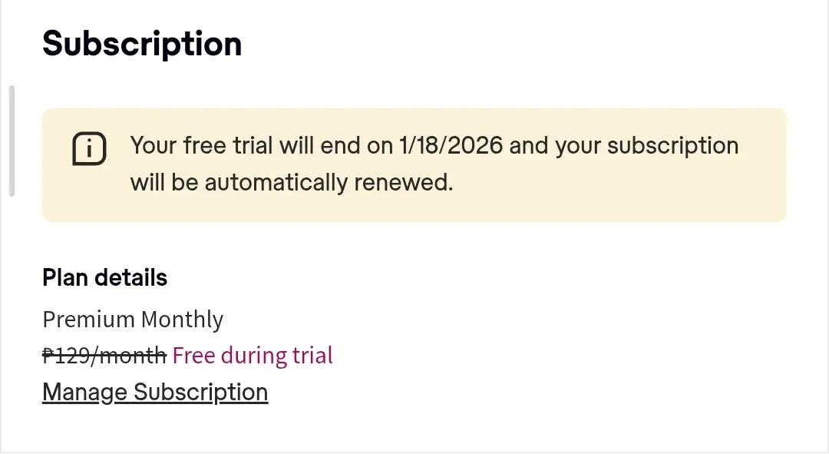
Task: Click the words will be in the banner's second line
Action: [x=164, y=183]
